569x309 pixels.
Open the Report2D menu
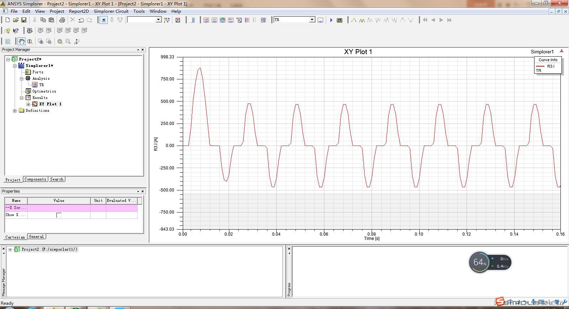click(79, 11)
